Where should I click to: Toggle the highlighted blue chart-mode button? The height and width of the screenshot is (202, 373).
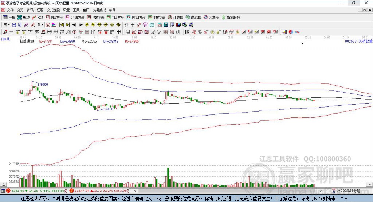tap(14, 25)
